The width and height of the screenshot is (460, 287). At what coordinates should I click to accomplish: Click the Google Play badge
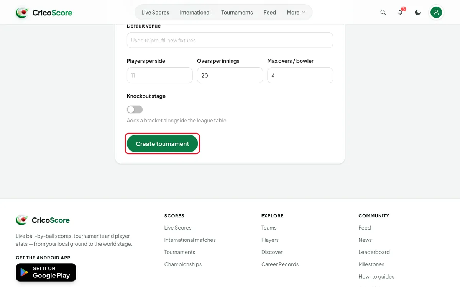(46, 272)
